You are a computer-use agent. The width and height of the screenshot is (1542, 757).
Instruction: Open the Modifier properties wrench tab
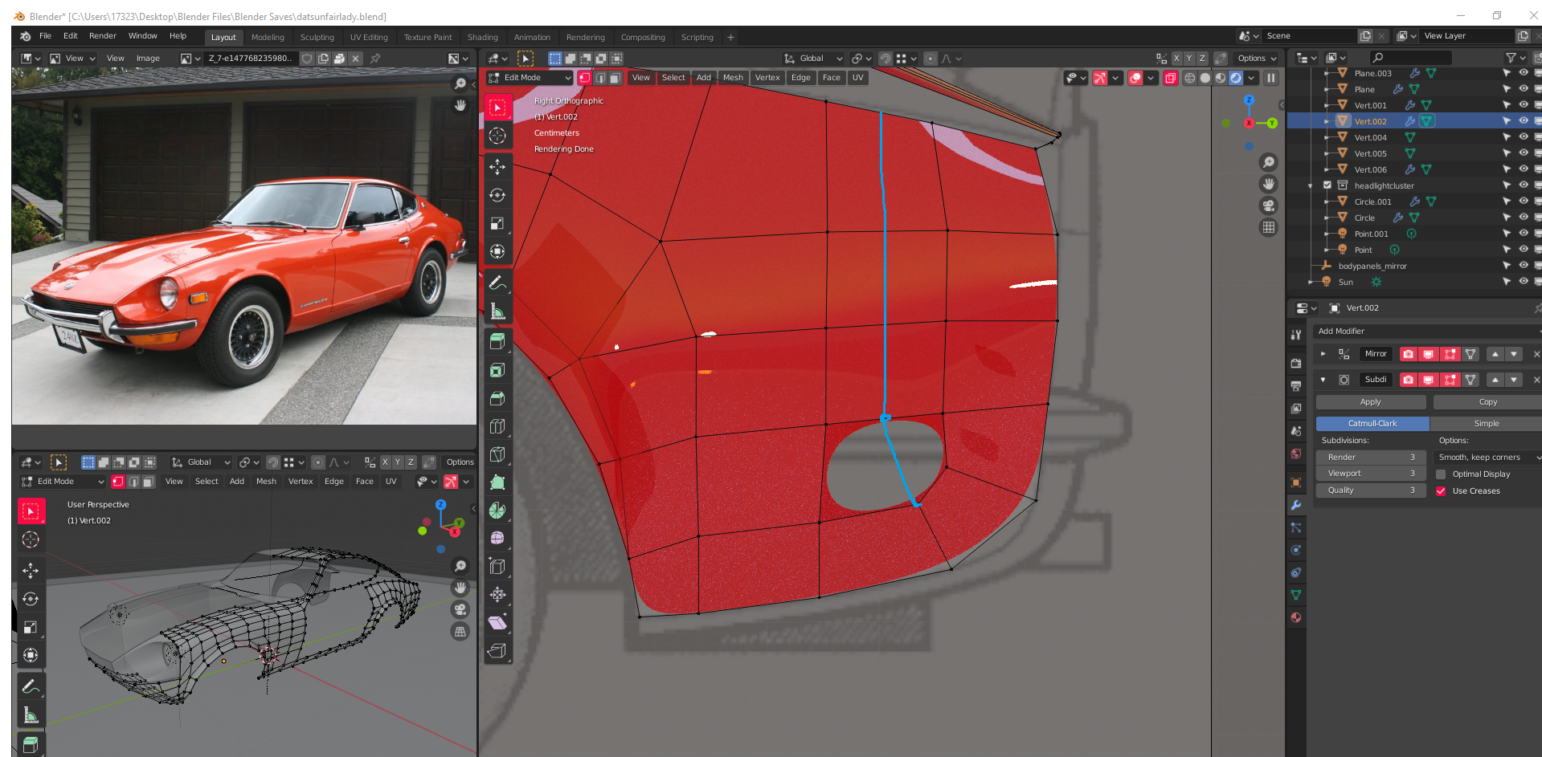click(x=1295, y=505)
